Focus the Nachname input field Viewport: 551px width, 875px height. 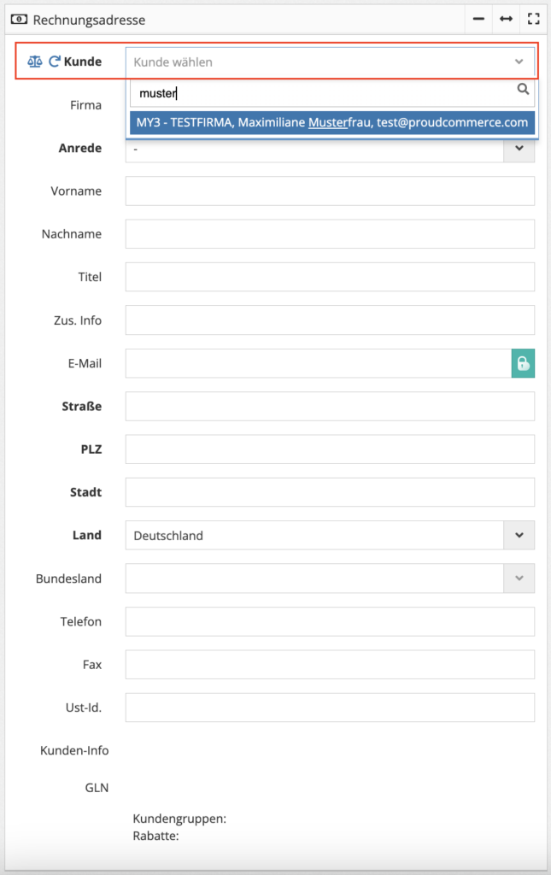pos(330,234)
